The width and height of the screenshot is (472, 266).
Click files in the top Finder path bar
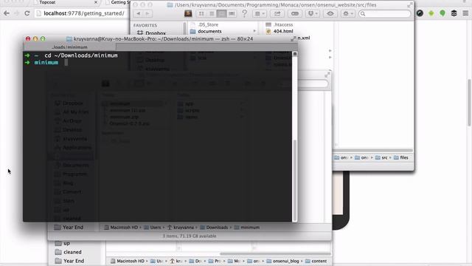(x=401, y=157)
